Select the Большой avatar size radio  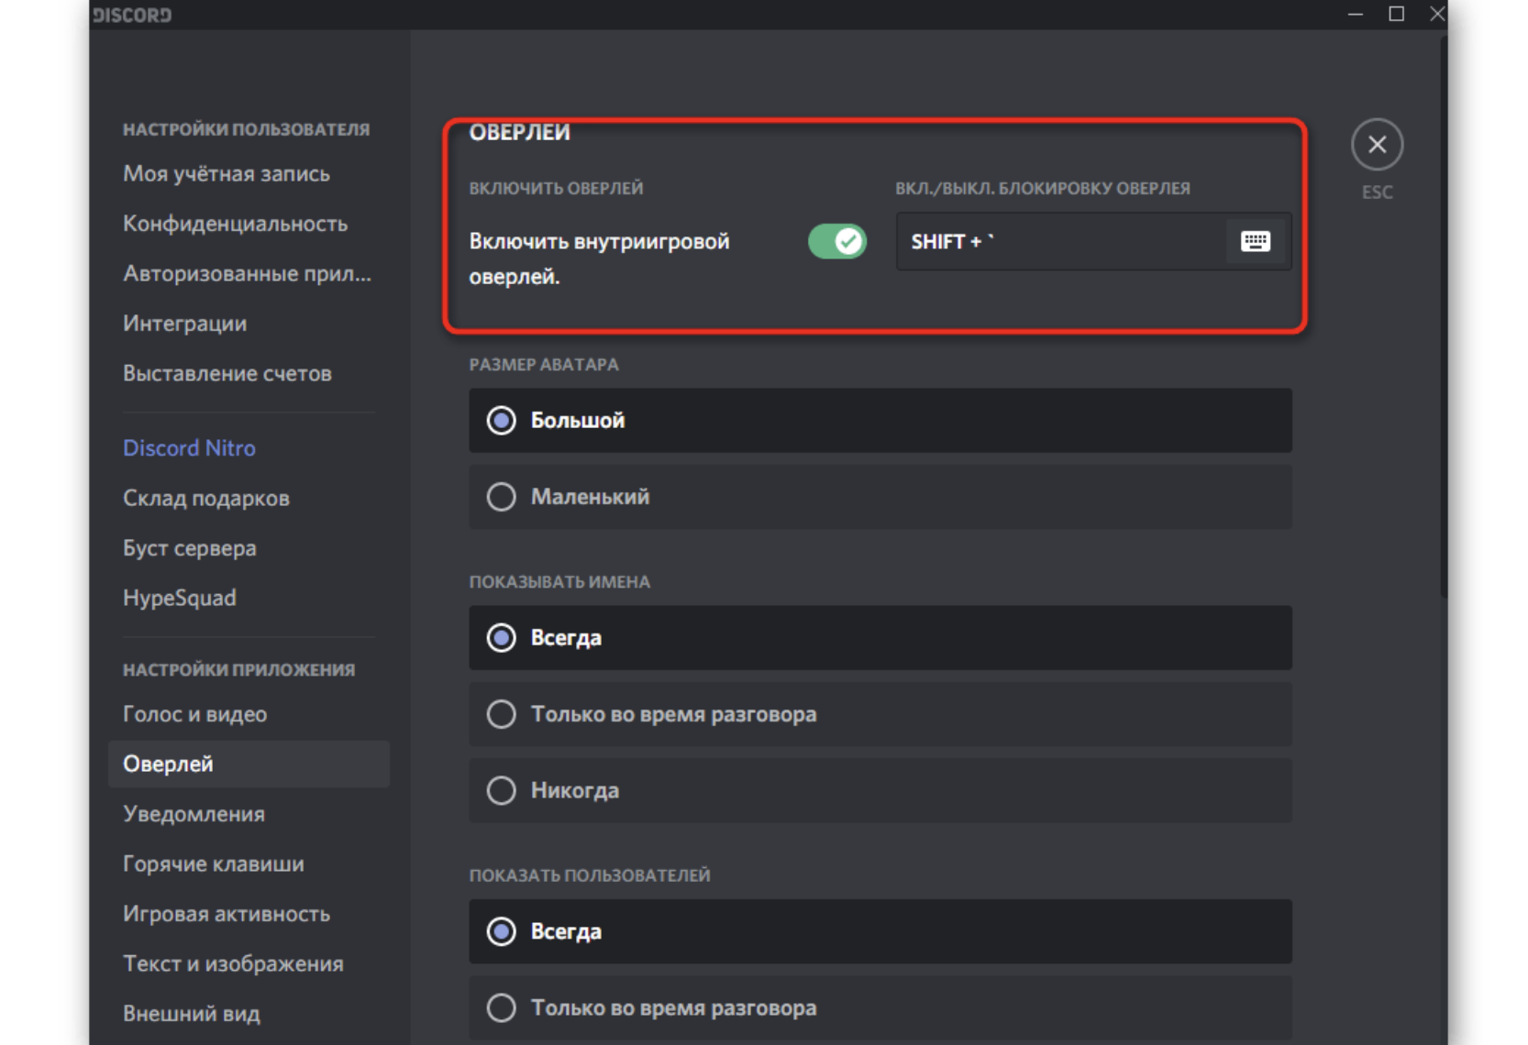[x=880, y=421]
